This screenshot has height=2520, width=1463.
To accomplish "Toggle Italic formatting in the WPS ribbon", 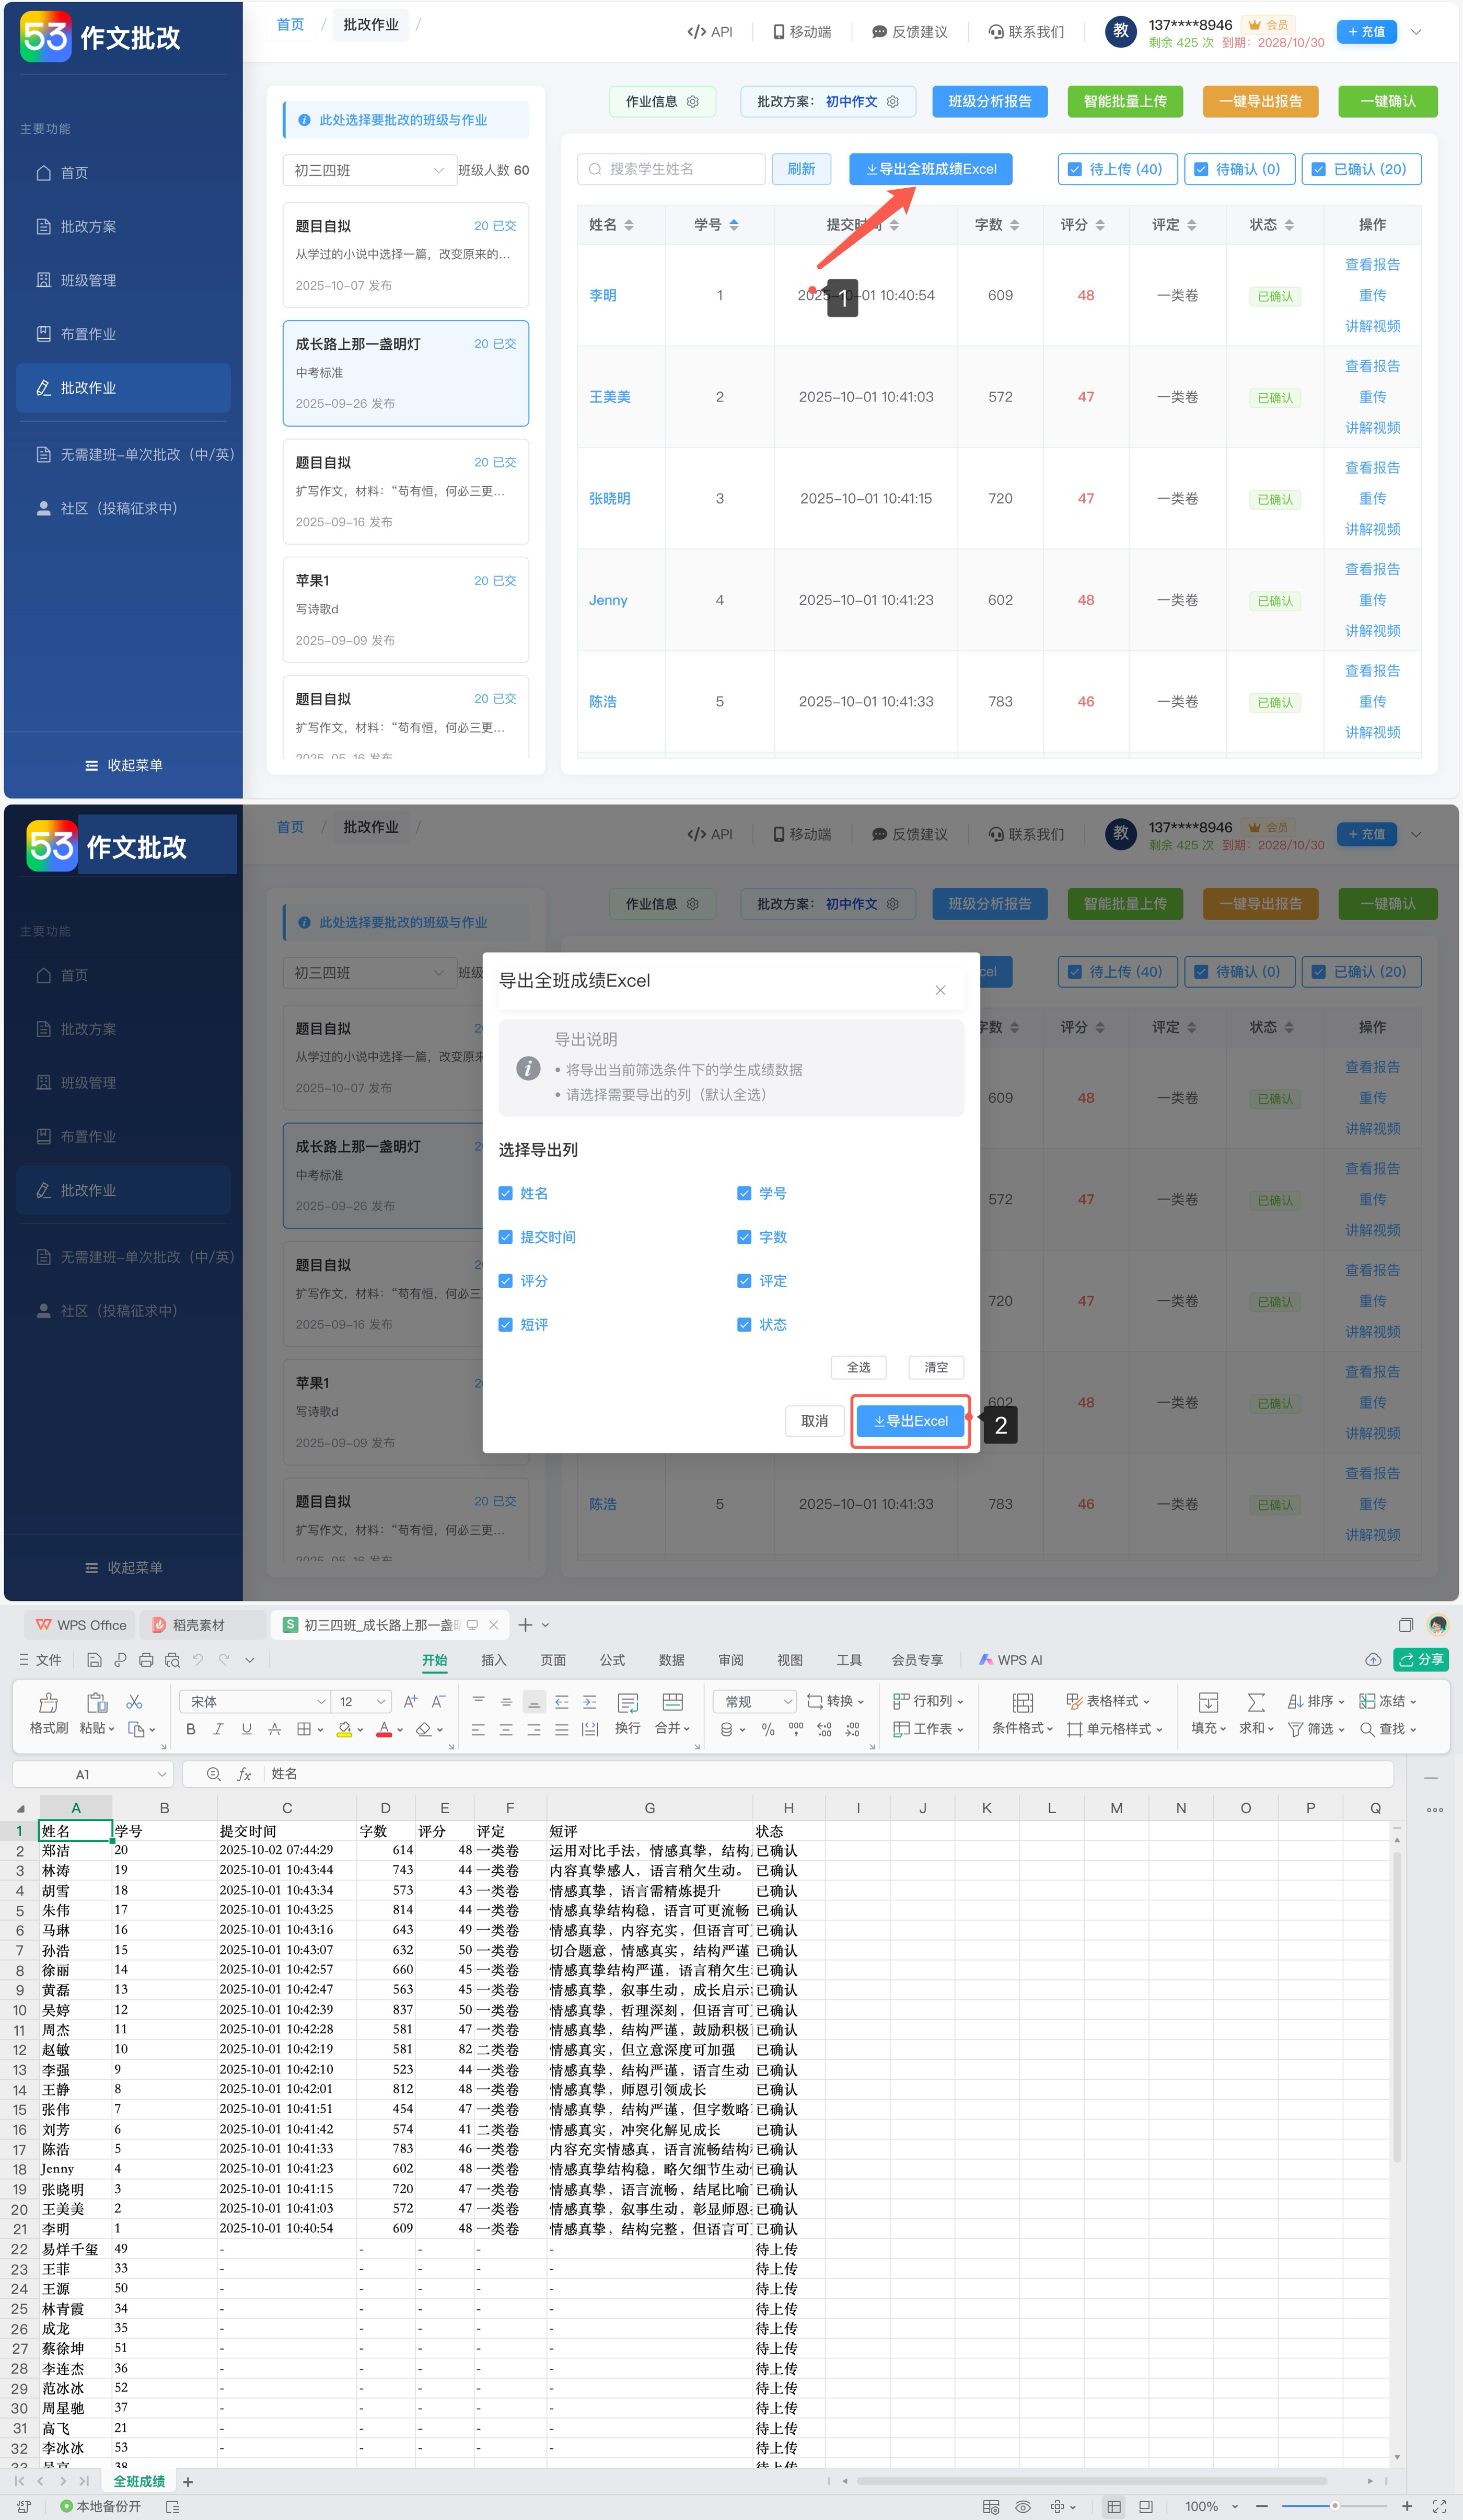I will click(218, 1729).
